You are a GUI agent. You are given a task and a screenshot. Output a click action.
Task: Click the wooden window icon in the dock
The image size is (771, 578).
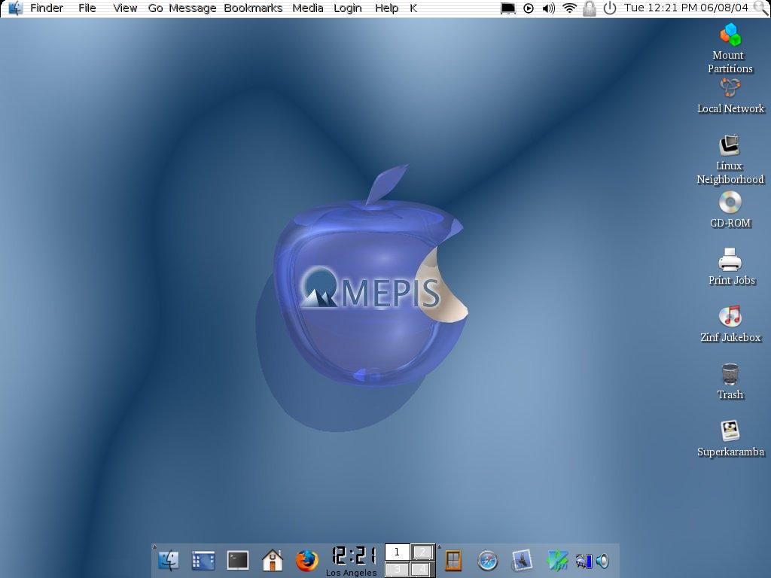coord(453,560)
